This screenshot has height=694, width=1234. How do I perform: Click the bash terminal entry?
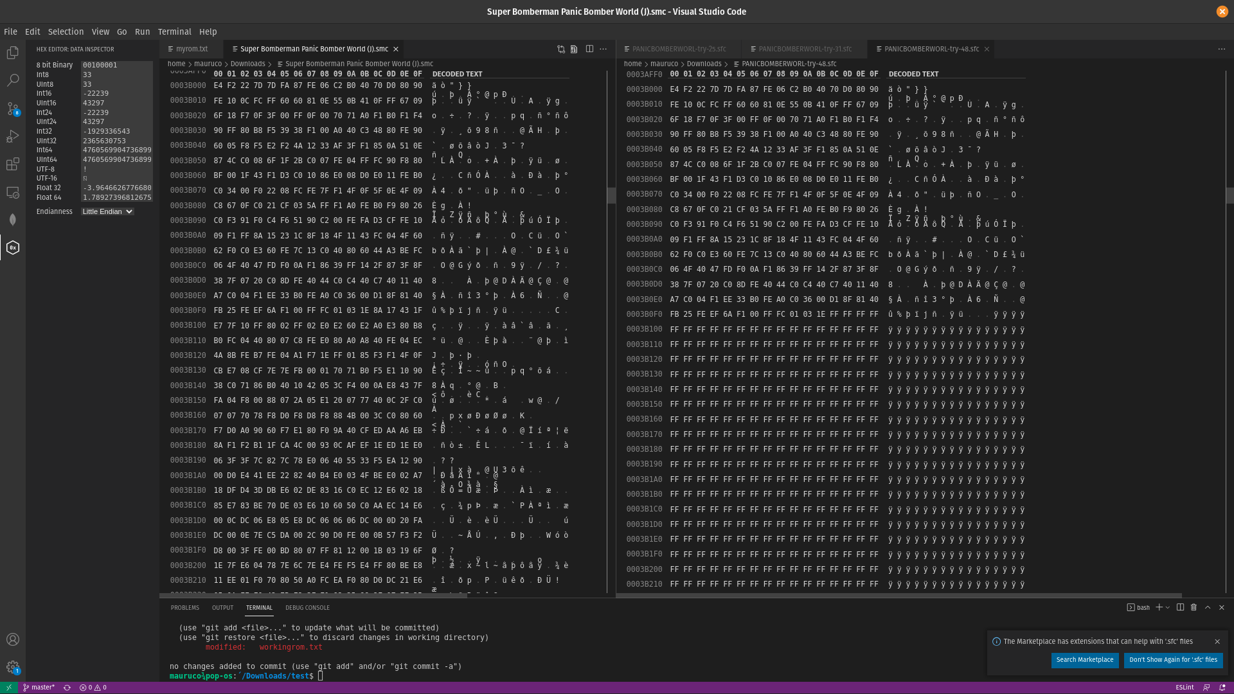pyautogui.click(x=1138, y=607)
